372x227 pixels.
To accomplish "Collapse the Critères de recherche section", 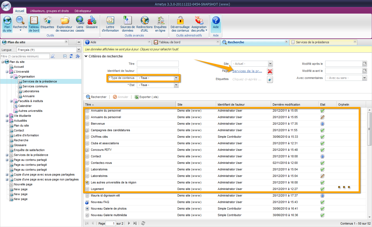I will tap(86, 56).
